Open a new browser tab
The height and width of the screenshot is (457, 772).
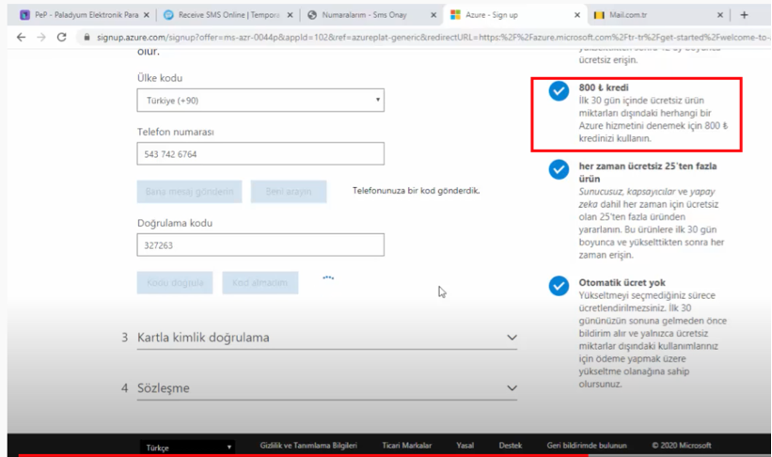744,15
